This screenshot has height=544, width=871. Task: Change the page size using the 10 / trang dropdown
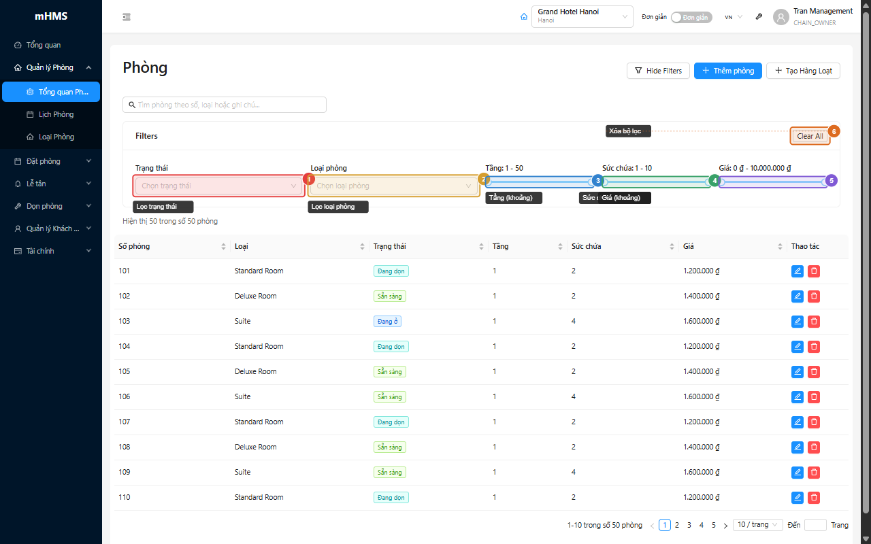[x=757, y=525]
